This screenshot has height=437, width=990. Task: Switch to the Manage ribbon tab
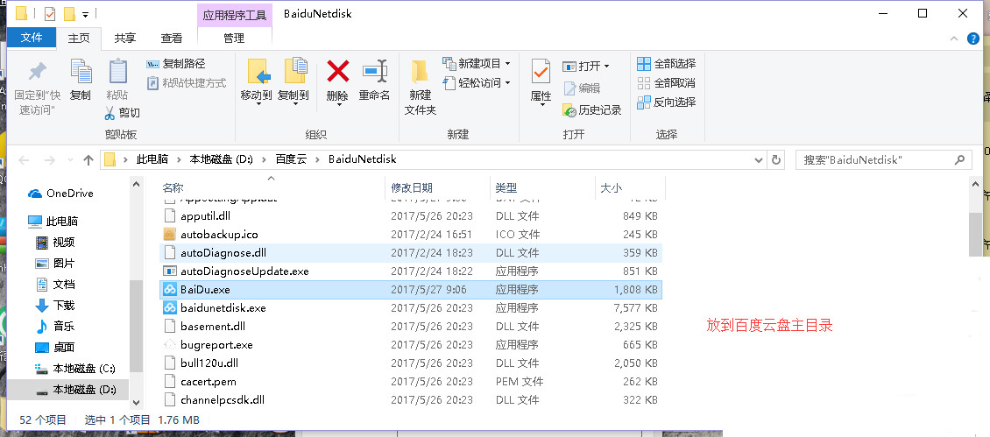(x=234, y=38)
